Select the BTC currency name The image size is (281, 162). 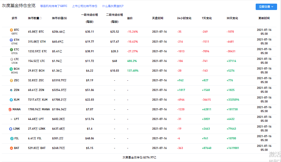point(17,30)
